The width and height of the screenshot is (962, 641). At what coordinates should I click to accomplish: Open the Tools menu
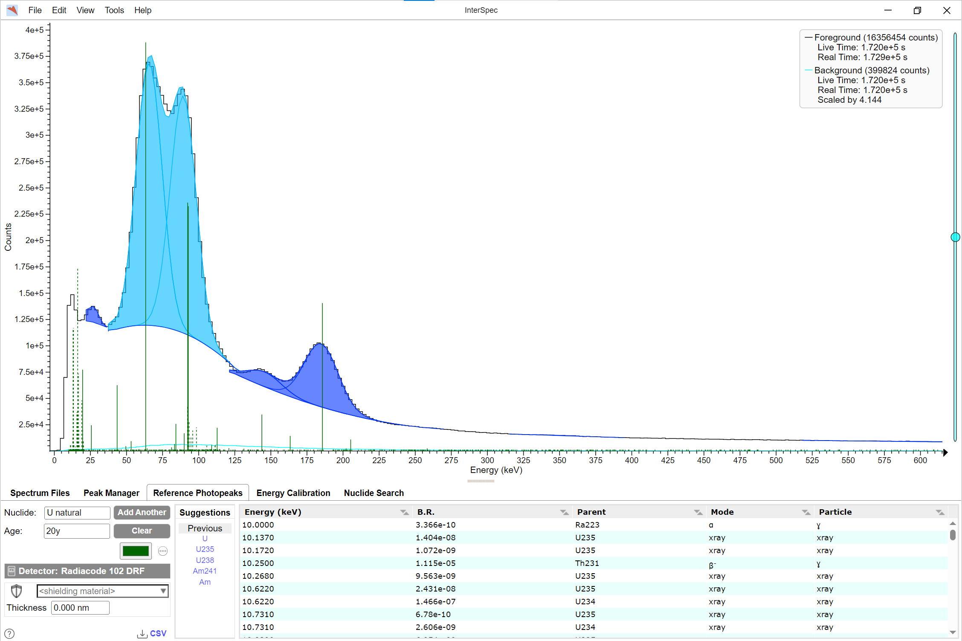(x=114, y=10)
